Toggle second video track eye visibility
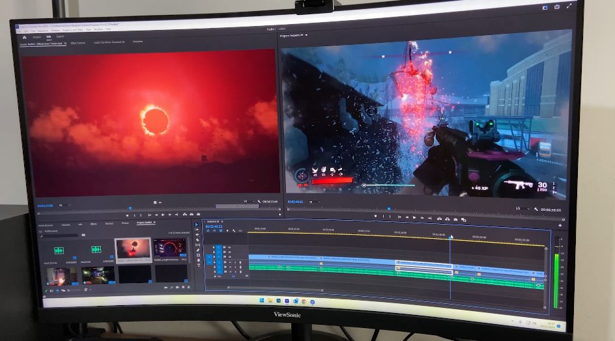The width and height of the screenshot is (615, 341). [229, 252]
